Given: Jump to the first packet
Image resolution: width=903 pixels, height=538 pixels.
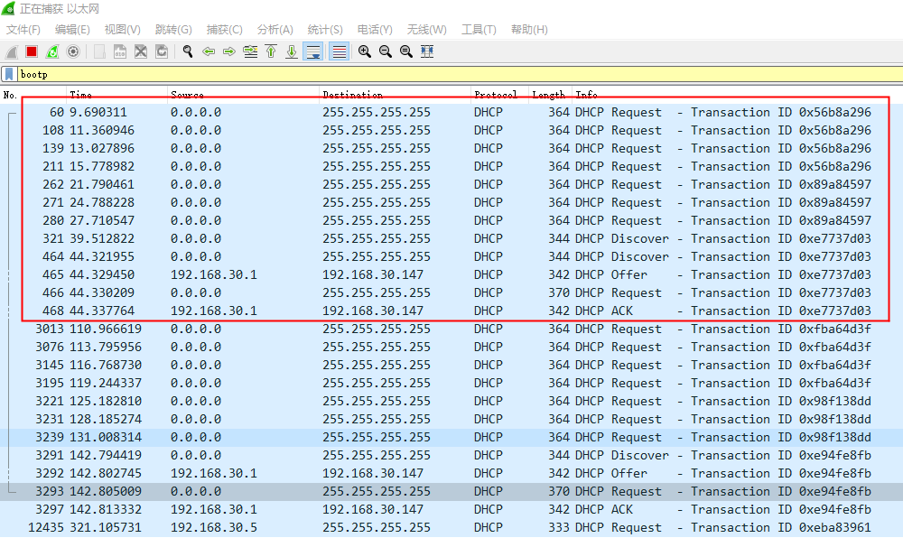Looking at the screenshot, I should (x=271, y=51).
